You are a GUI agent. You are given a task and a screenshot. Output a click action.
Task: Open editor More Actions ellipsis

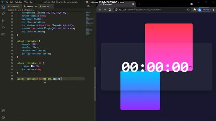(92, 6)
